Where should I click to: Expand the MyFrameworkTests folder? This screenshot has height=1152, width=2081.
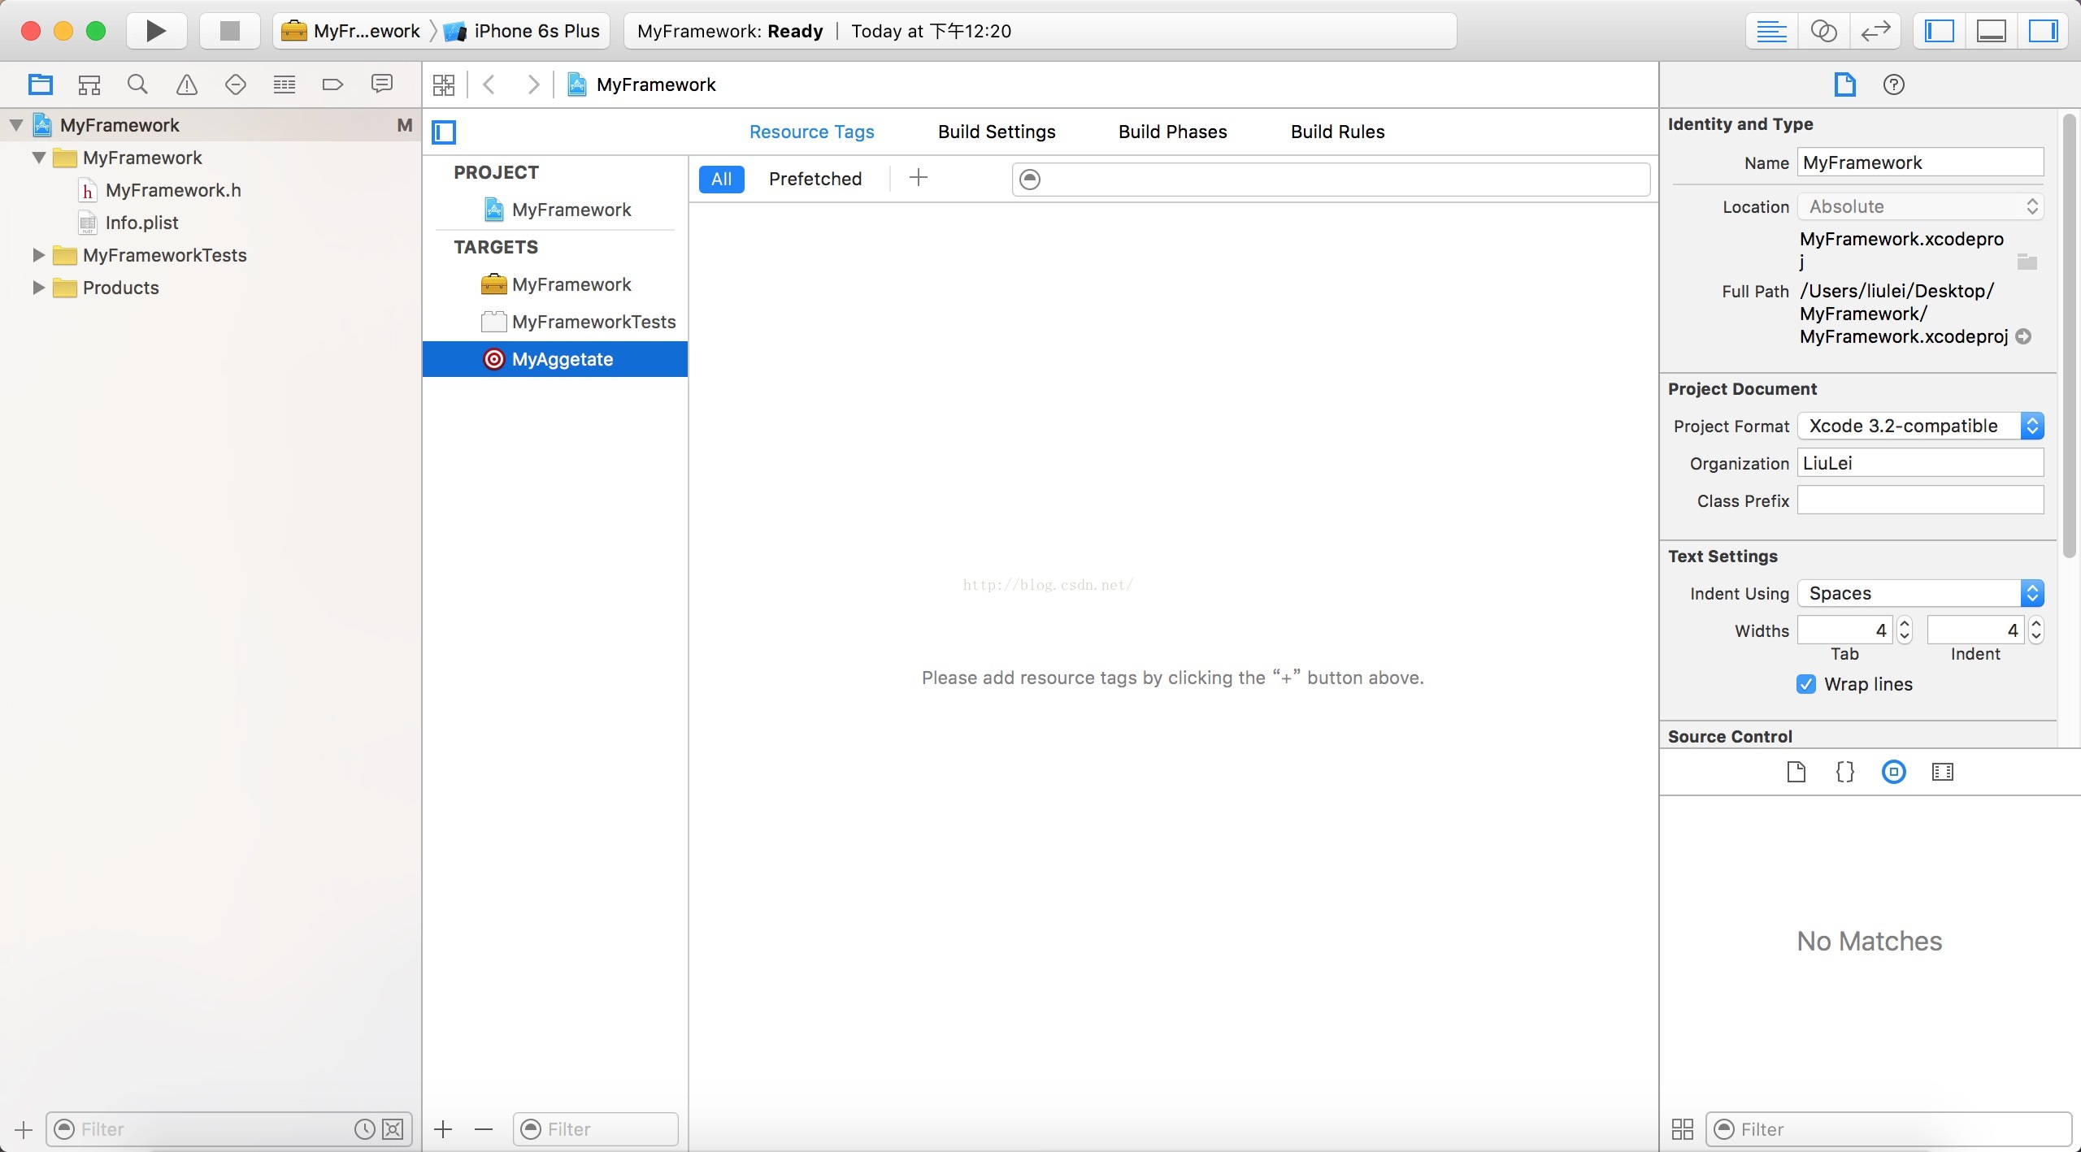click(x=38, y=255)
